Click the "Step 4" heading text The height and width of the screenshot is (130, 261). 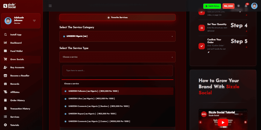(x=239, y=25)
